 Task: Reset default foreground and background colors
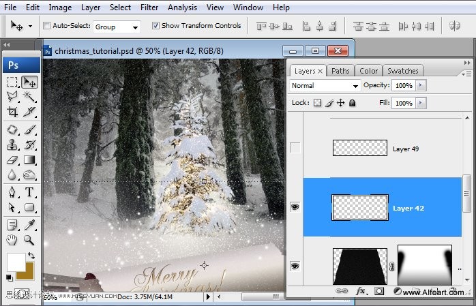[x=9, y=277]
